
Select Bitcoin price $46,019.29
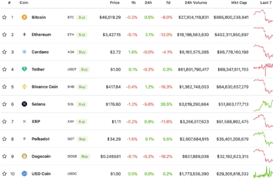click(110, 17)
